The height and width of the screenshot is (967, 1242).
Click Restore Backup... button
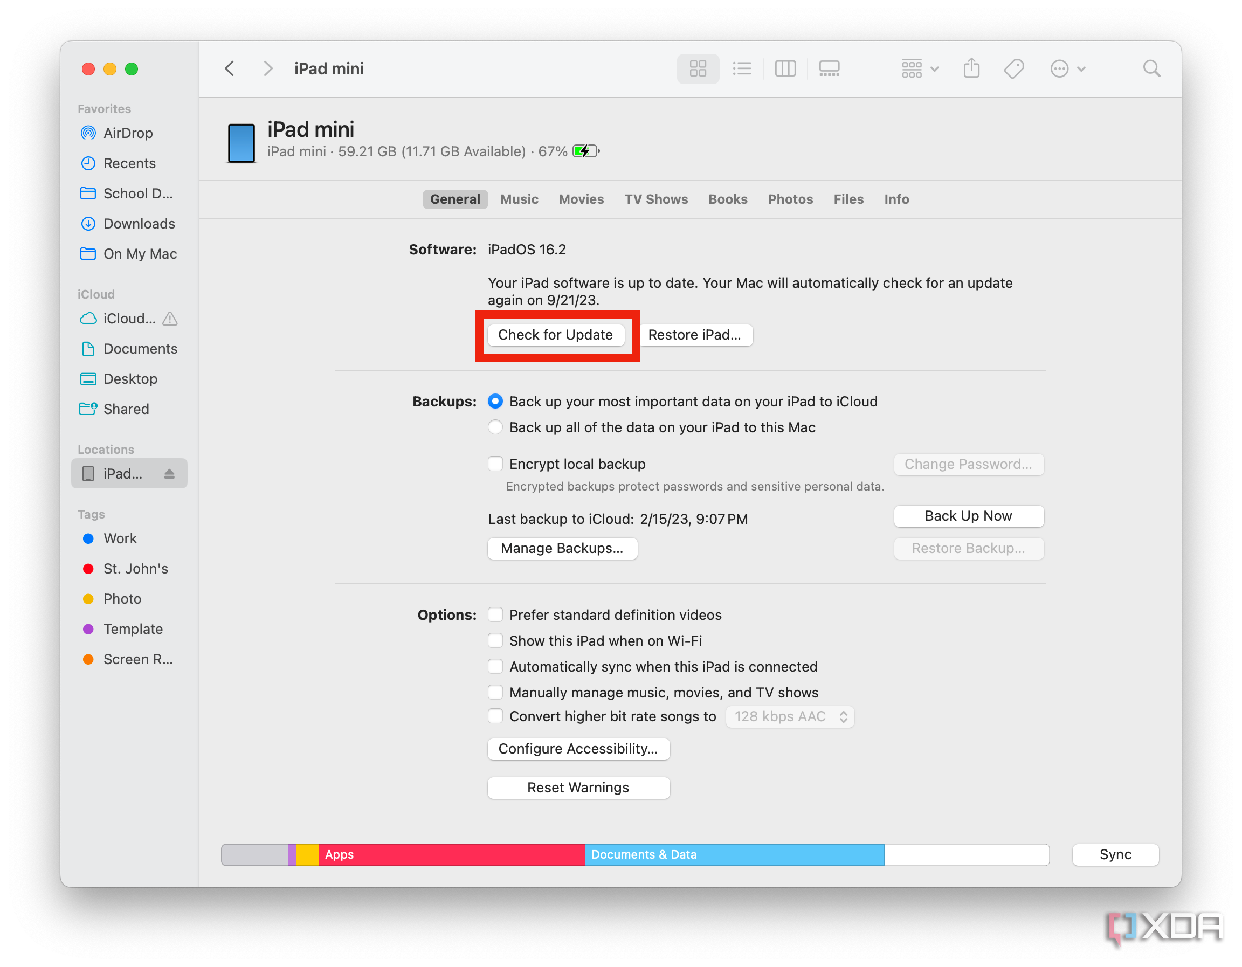pyautogui.click(x=969, y=549)
